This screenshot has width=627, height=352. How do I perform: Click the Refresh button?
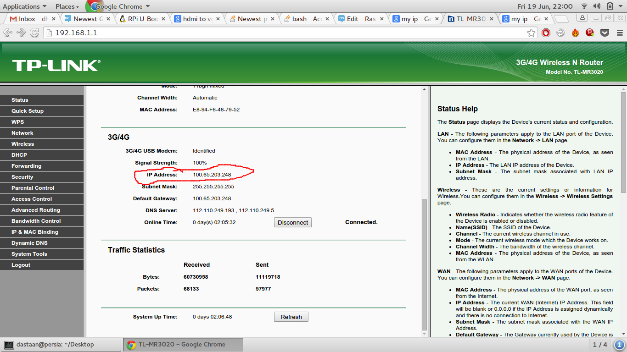(291, 317)
